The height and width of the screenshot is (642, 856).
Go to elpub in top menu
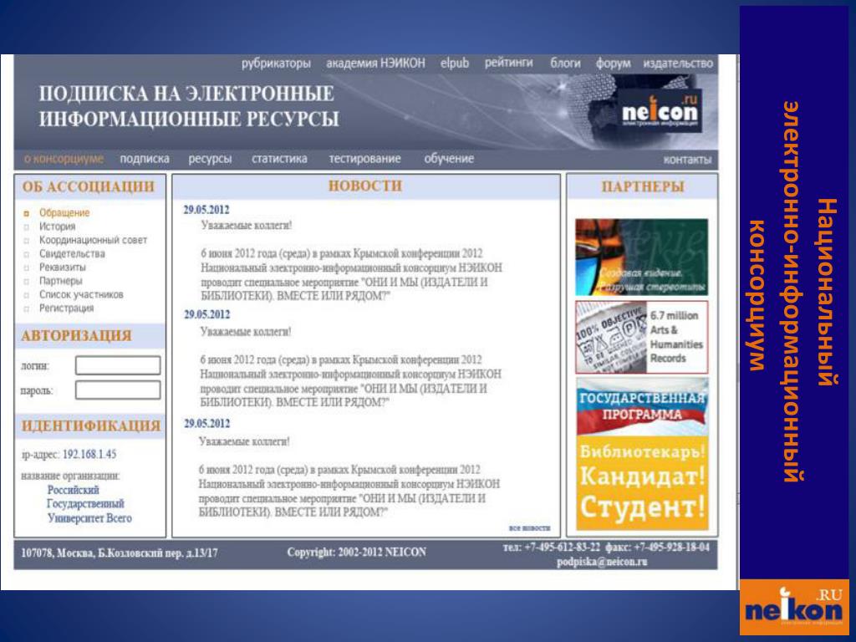[455, 64]
